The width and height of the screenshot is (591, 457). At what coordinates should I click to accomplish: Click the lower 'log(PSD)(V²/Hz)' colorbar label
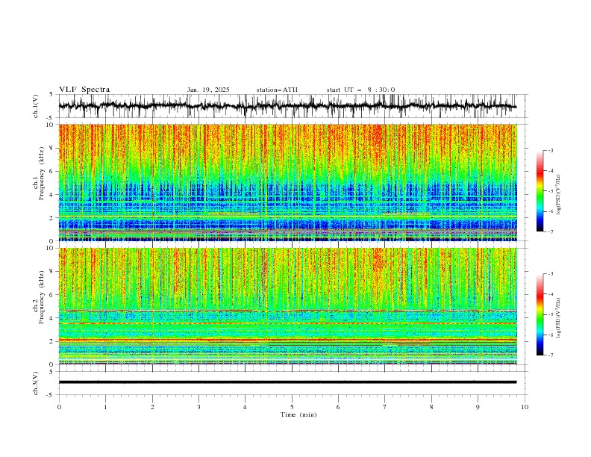559,317
